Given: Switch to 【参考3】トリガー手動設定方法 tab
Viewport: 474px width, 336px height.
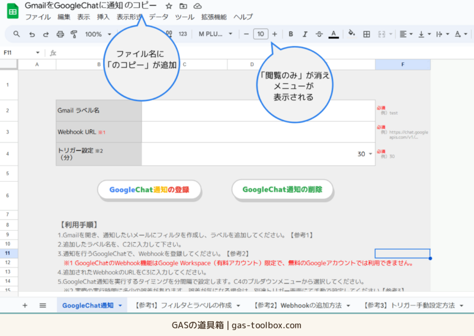Looking at the screenshot, I should 409,305.
